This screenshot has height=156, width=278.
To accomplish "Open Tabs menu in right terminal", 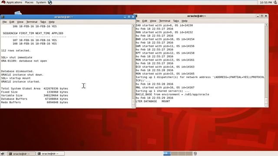I will (176, 21).
